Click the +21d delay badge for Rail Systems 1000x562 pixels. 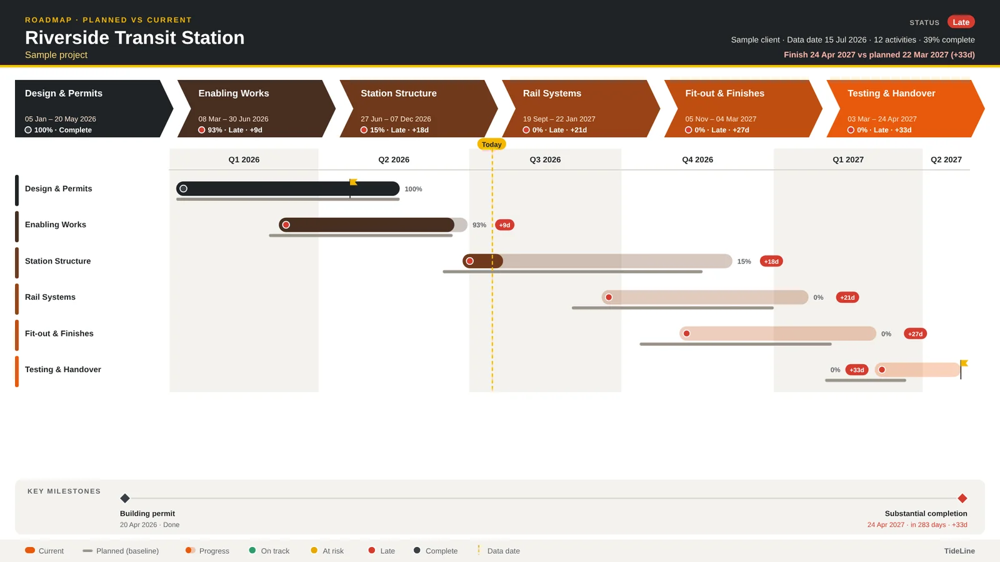[x=847, y=297]
